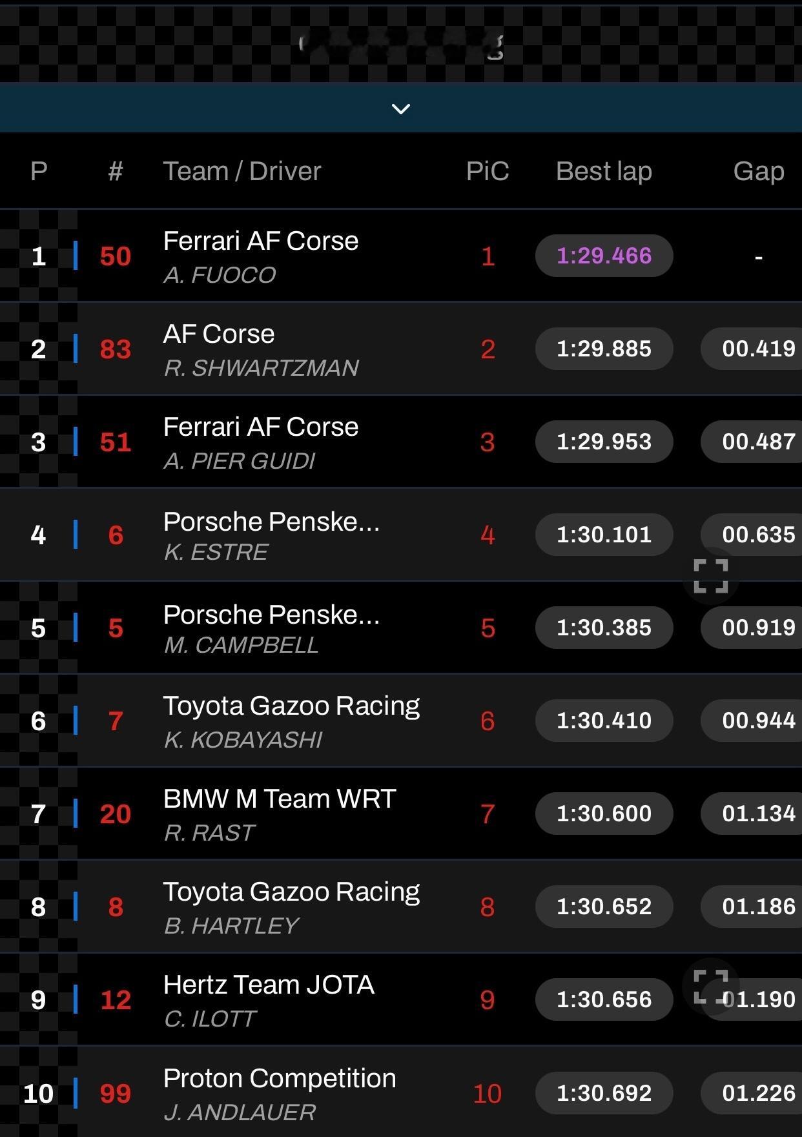Click the PiC column header
The width and height of the screenshot is (802, 1137).
pos(488,172)
